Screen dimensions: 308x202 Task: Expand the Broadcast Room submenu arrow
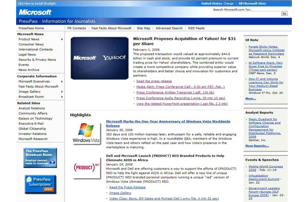(62, 96)
